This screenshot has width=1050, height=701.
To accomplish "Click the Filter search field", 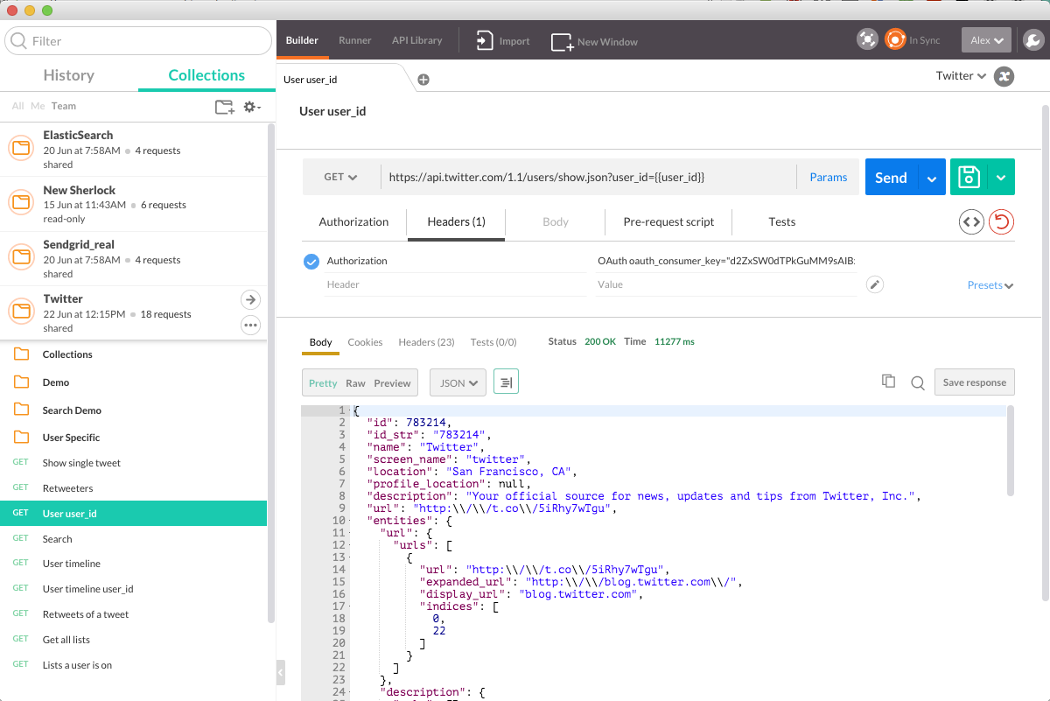I will point(138,41).
